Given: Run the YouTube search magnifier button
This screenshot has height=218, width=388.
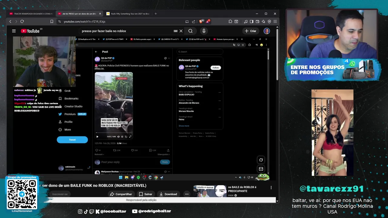Looking at the screenshot, I should click(190, 31).
